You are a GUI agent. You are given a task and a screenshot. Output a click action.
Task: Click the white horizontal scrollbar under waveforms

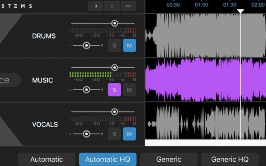[205, 143]
